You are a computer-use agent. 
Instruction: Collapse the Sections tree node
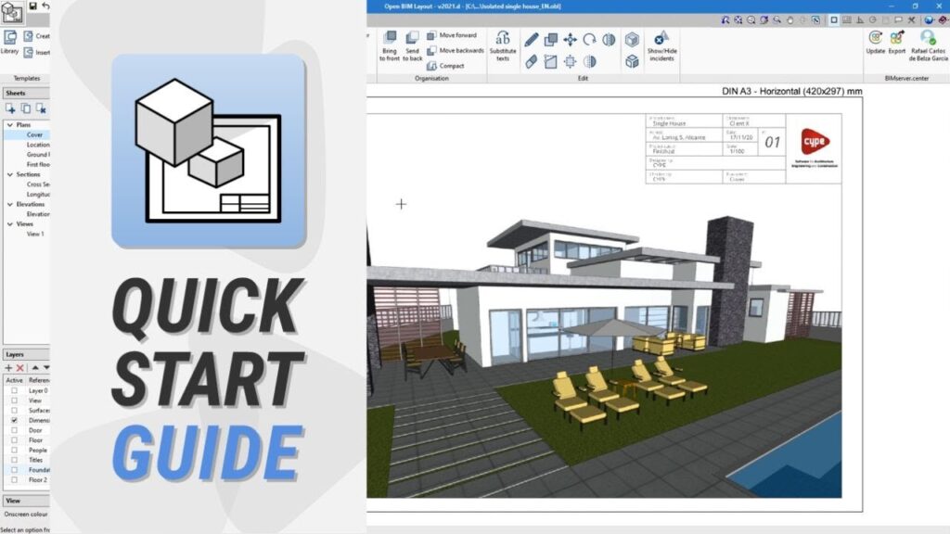(9, 174)
